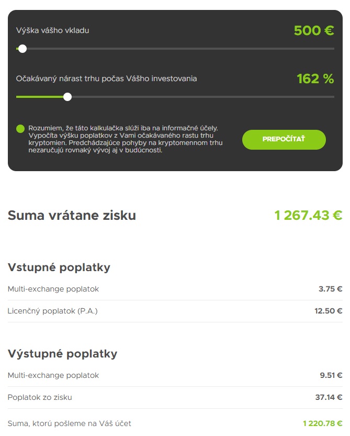Click the deposit amount slider handle
The image size is (350, 436).
pos(22,49)
